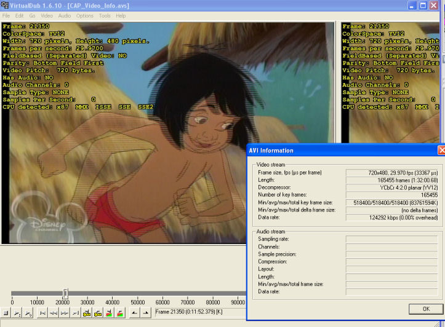Set the selection start mark-in
Image resolution: width=445 pixels, height=327 pixels.
click(135, 313)
